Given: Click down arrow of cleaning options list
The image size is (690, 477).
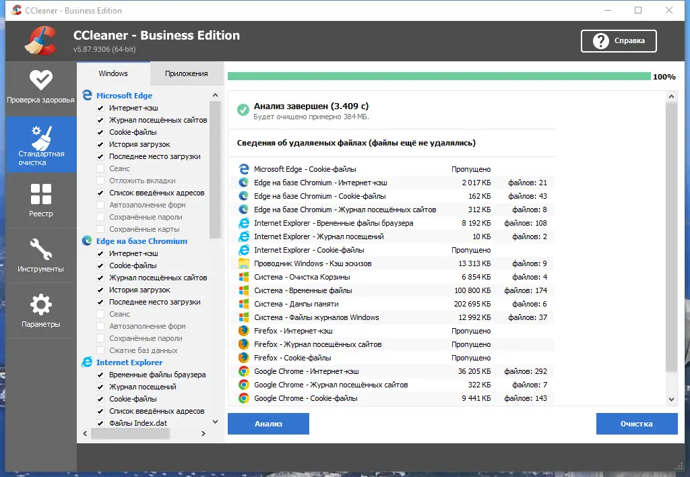Looking at the screenshot, I should click(x=215, y=422).
